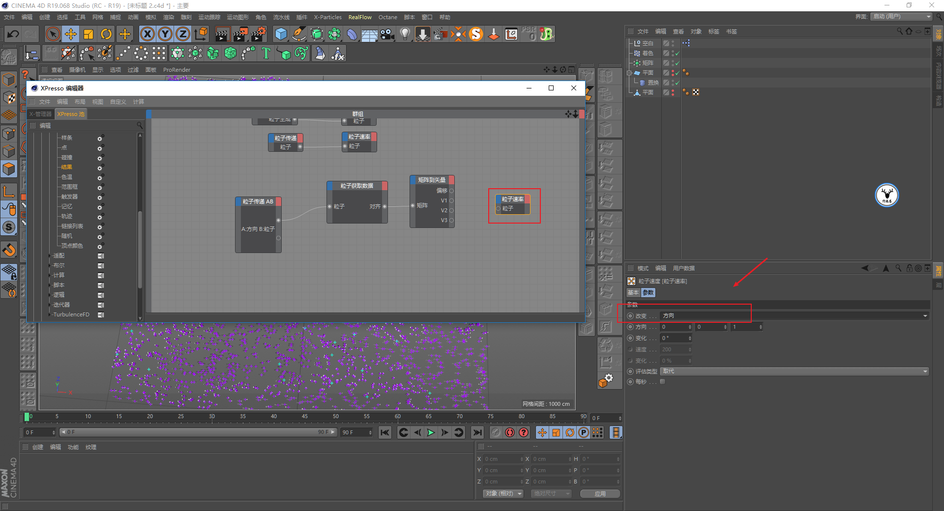944x511 pixels.
Task: Switch to the 基本 attribute tab
Action: [633, 292]
